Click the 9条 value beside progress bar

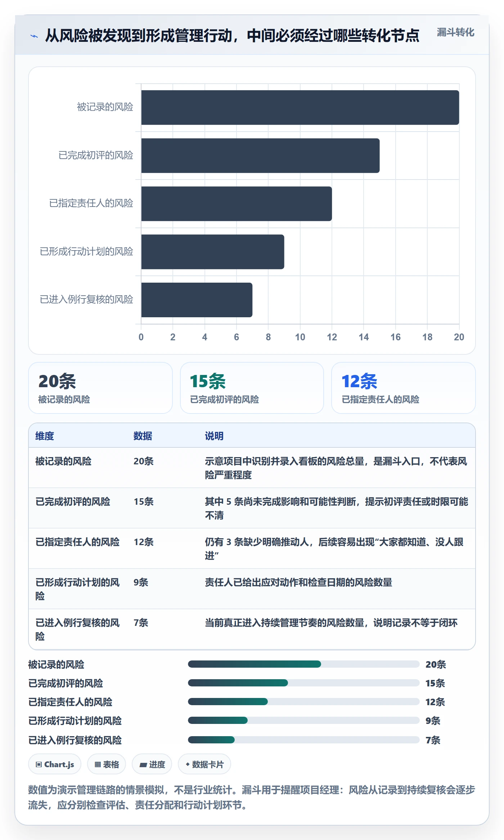433,721
